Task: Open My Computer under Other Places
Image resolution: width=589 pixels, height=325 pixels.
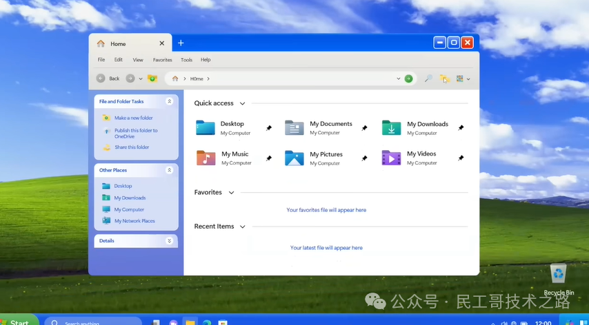Action: 129,209
